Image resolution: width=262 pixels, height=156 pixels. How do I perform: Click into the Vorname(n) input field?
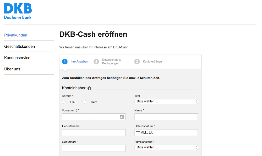[x=94, y=117]
